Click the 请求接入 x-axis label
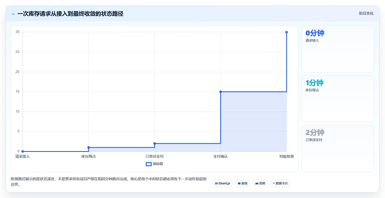The image size is (385, 198). 23,157
